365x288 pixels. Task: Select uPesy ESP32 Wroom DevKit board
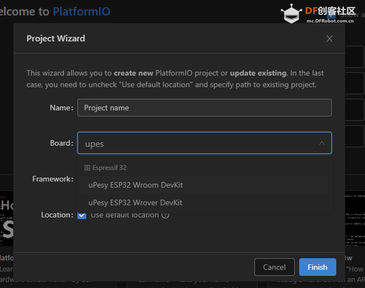pyautogui.click(x=205, y=185)
